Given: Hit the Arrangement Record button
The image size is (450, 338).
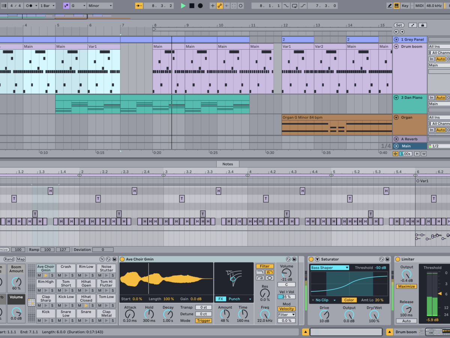Looking at the screenshot, I should point(200,6).
